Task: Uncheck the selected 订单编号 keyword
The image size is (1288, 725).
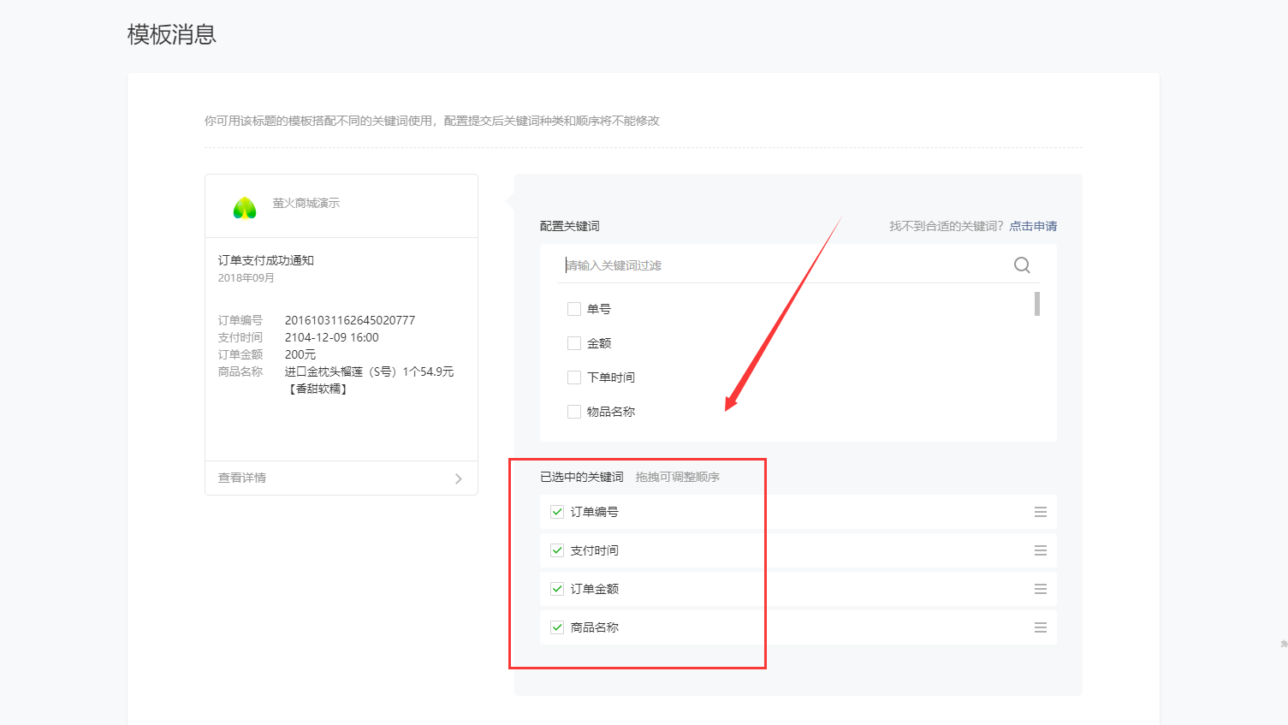Action: click(x=557, y=512)
